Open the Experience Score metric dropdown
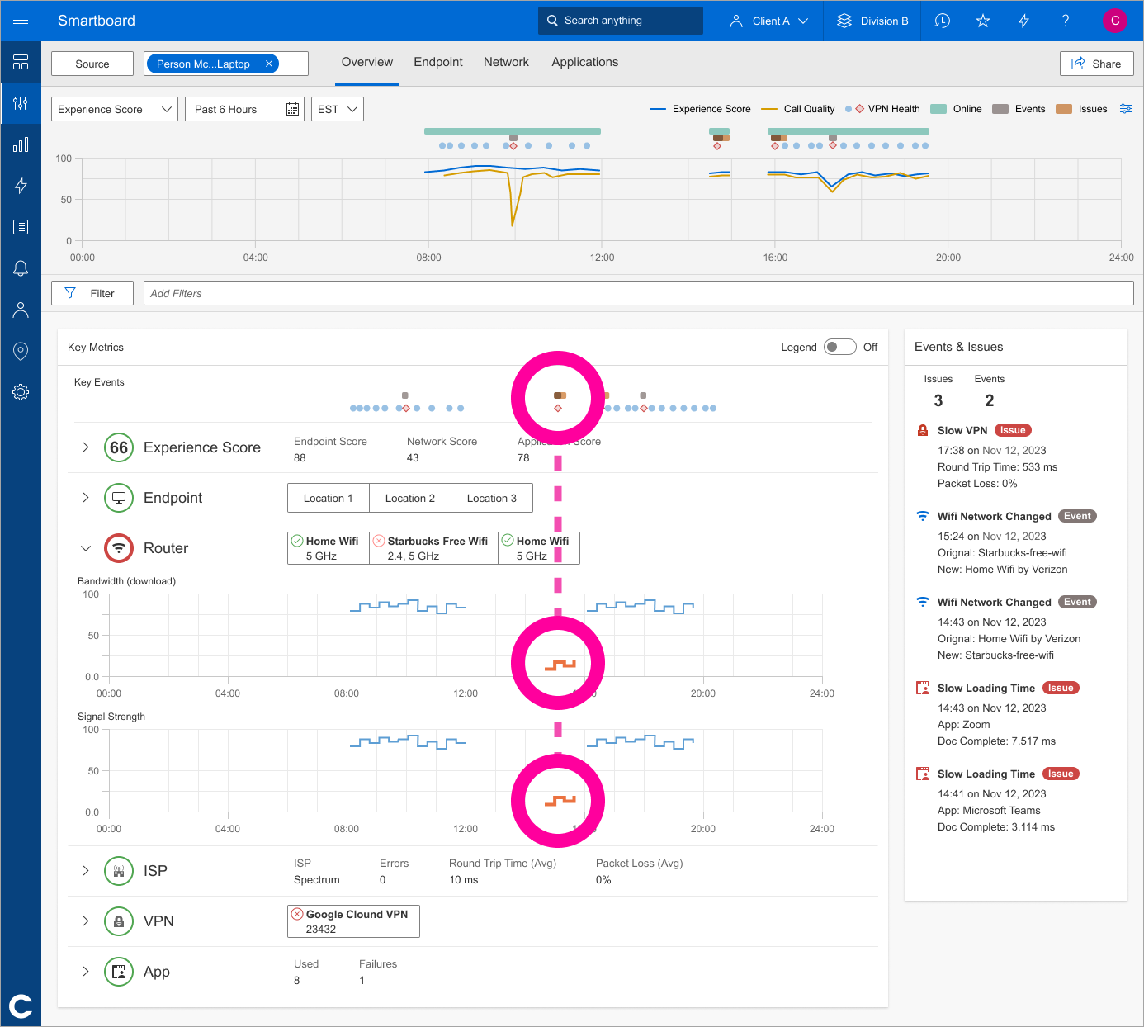The width and height of the screenshot is (1144, 1027). point(114,108)
